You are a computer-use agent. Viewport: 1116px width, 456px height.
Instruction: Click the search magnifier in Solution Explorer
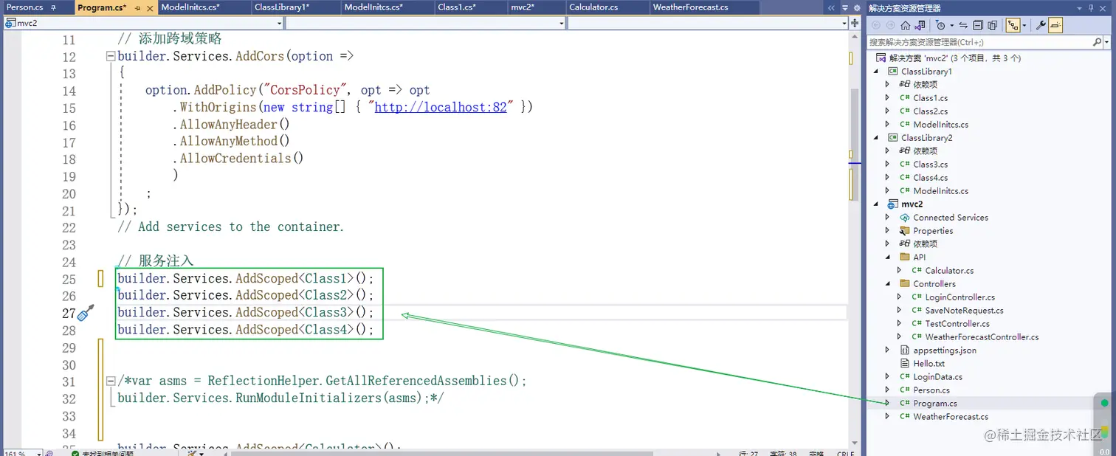tap(1097, 43)
